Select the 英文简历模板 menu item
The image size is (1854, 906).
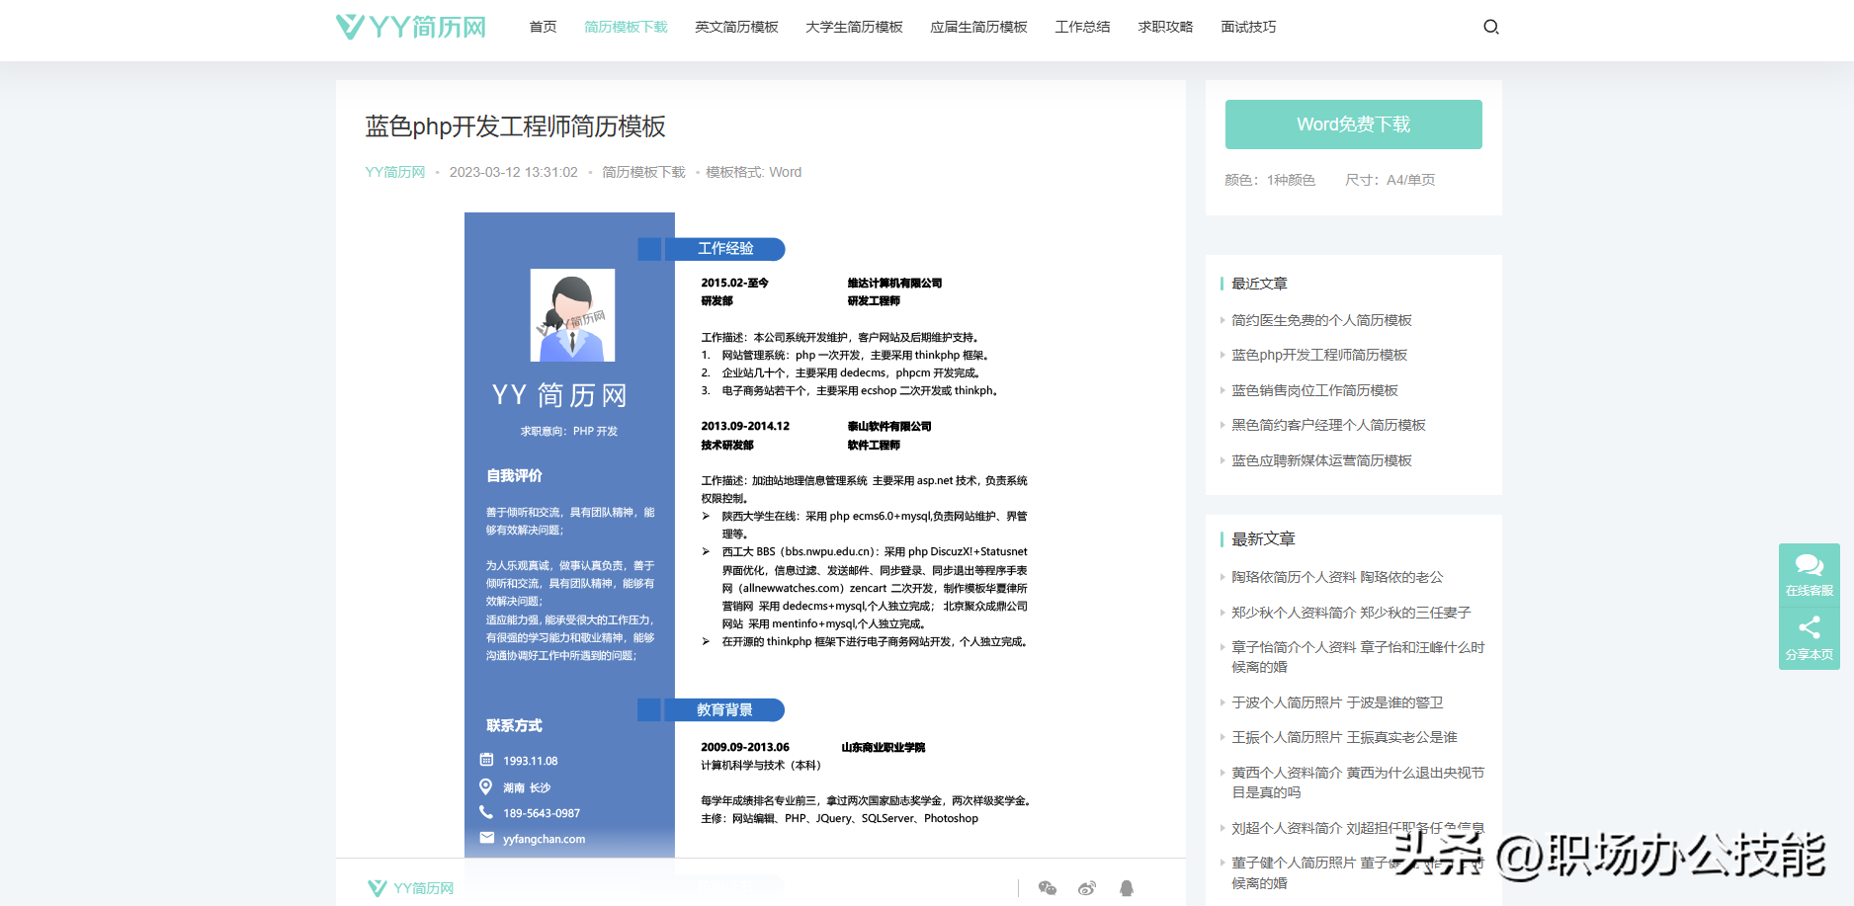[735, 27]
